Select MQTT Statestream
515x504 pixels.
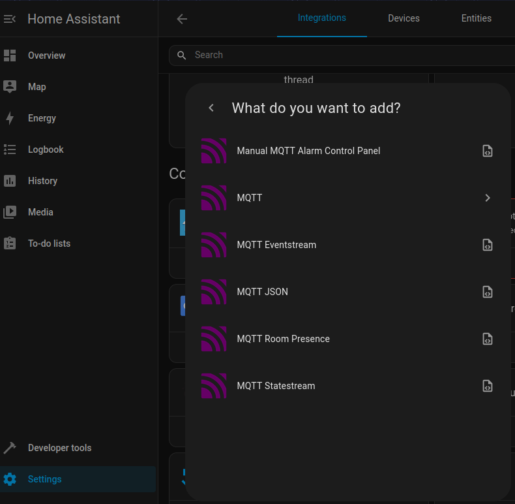348,386
